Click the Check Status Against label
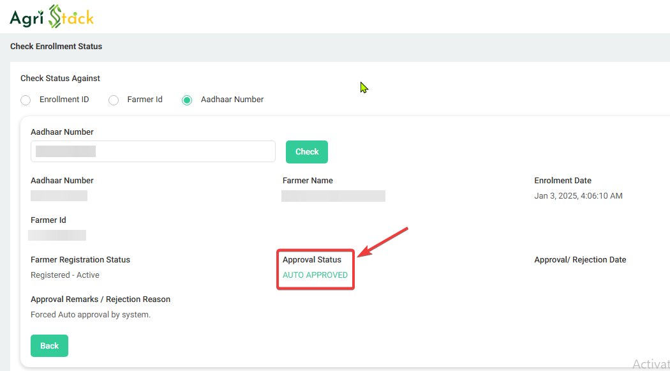The width and height of the screenshot is (670, 371). pyautogui.click(x=60, y=79)
